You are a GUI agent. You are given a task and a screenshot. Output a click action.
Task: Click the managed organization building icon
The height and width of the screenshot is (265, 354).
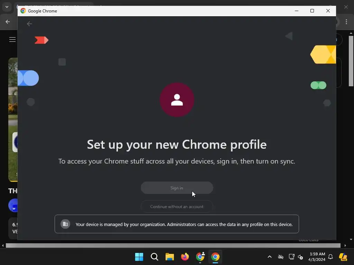tap(65, 224)
